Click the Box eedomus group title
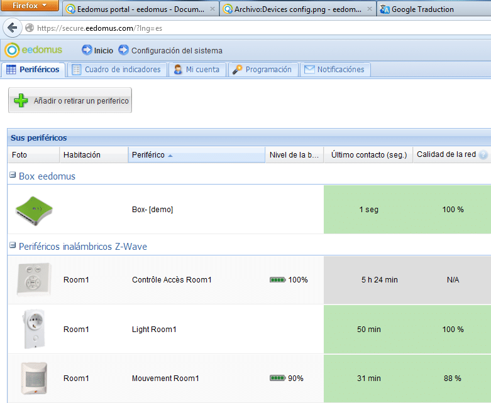 (47, 176)
